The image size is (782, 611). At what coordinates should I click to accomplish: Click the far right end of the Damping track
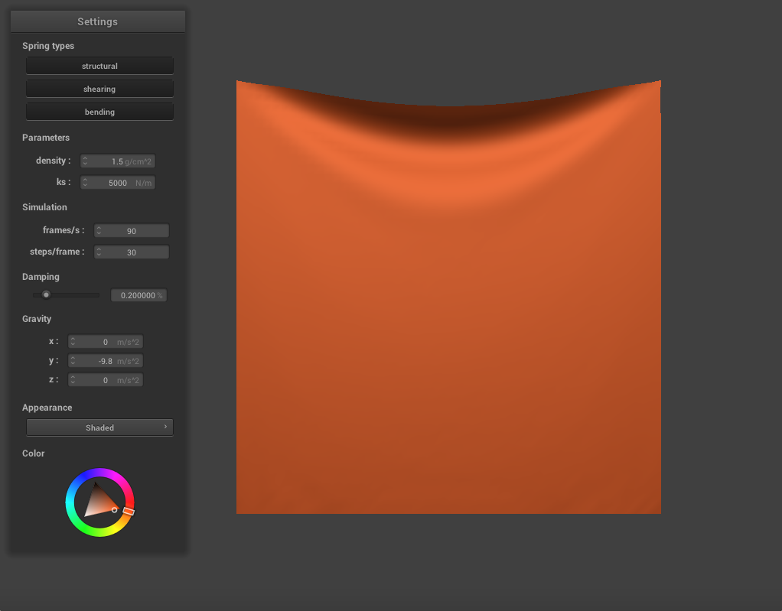[x=98, y=295]
